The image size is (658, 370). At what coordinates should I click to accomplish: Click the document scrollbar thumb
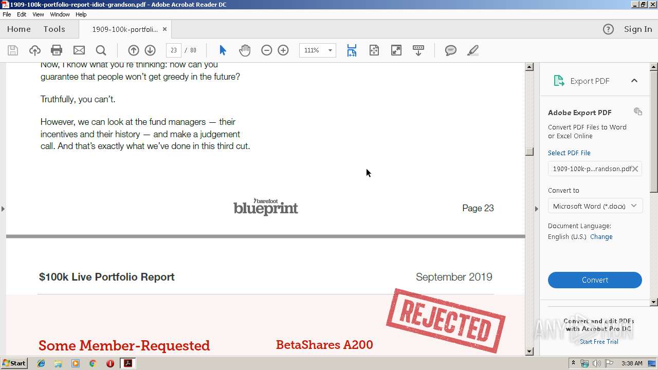coord(529,151)
